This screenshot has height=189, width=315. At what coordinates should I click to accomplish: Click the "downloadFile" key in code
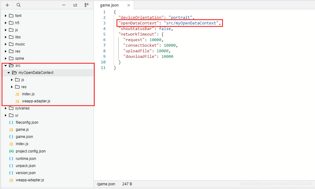140,57
